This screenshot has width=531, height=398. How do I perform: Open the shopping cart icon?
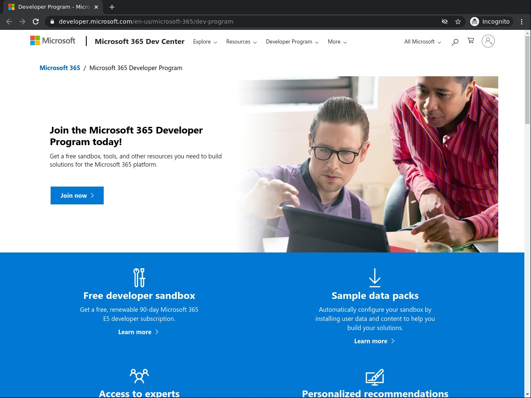tap(471, 41)
